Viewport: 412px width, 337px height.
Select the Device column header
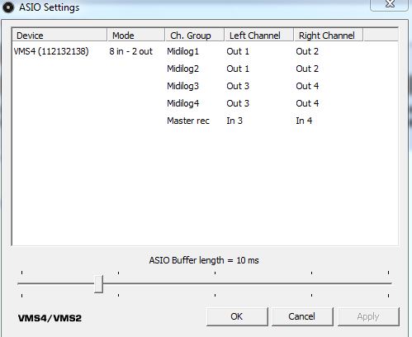pos(59,36)
